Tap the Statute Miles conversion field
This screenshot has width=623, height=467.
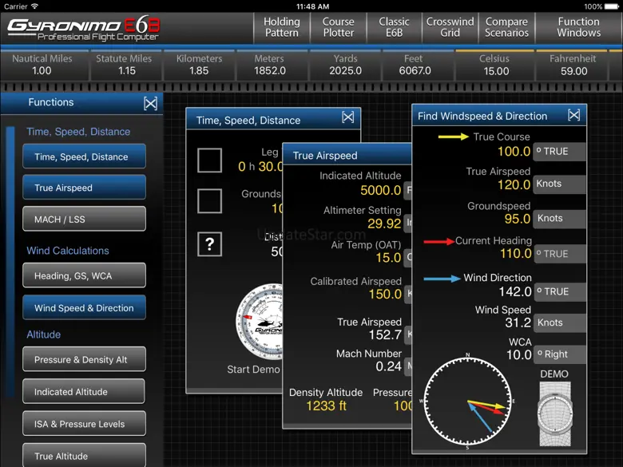pyautogui.click(x=126, y=65)
